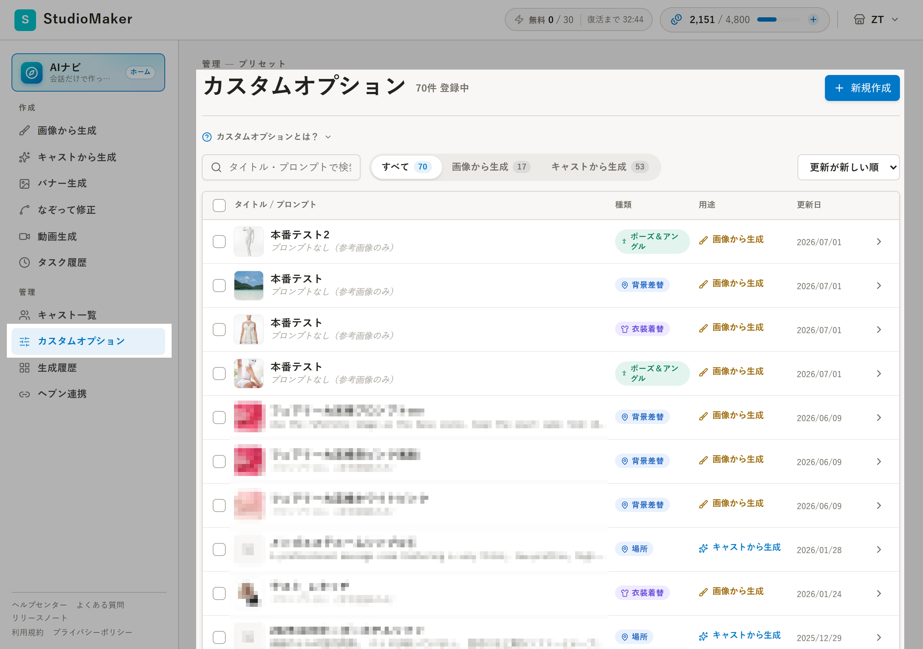Open AIナビ compass icon
This screenshot has width=923, height=649.
(32, 73)
